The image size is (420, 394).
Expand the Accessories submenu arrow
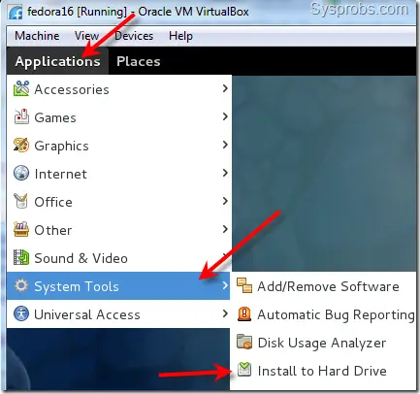point(225,88)
